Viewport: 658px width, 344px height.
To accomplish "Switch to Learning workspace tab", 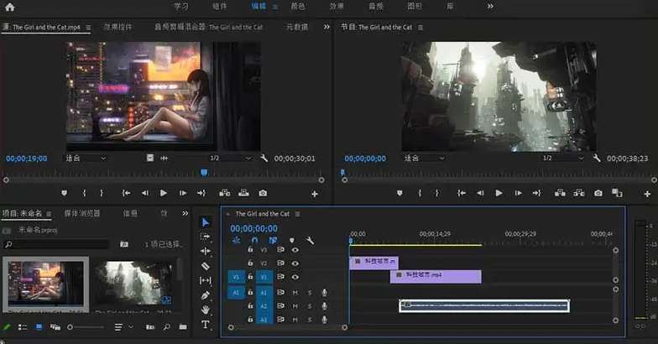I will click(181, 7).
